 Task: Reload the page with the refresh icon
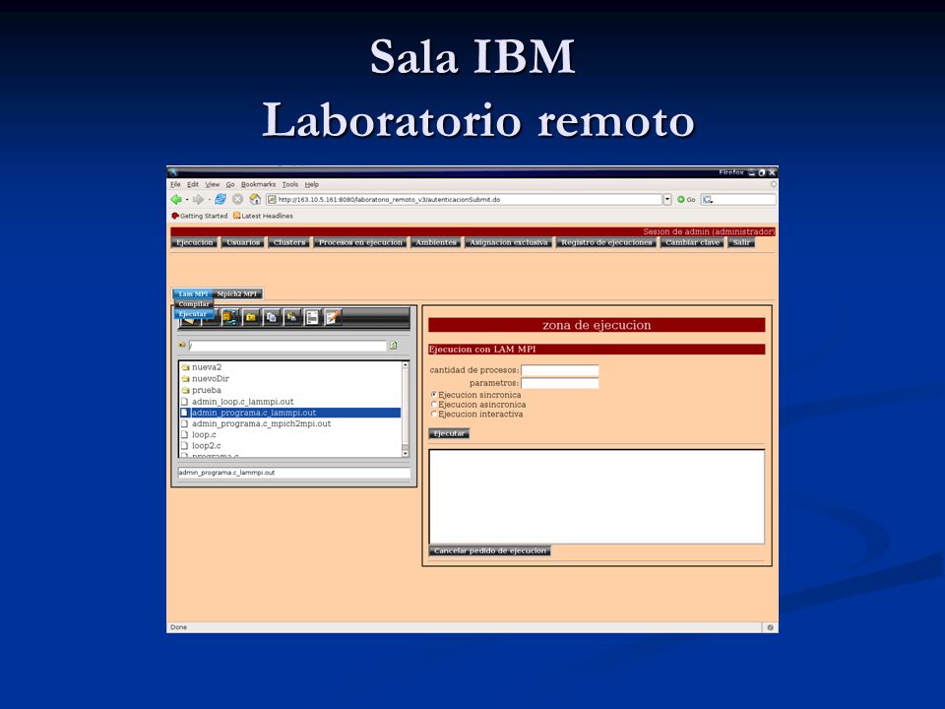(x=220, y=200)
